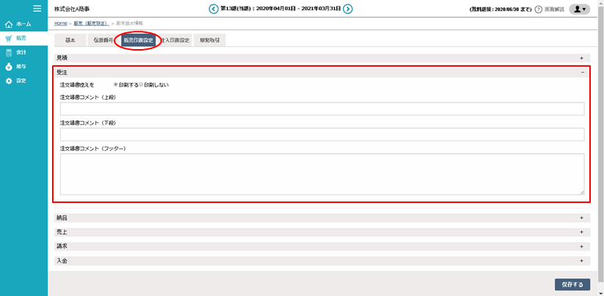Viewport: 604px width, 296px height.
Task: Select the 印刷する radio button
Action: click(116, 84)
